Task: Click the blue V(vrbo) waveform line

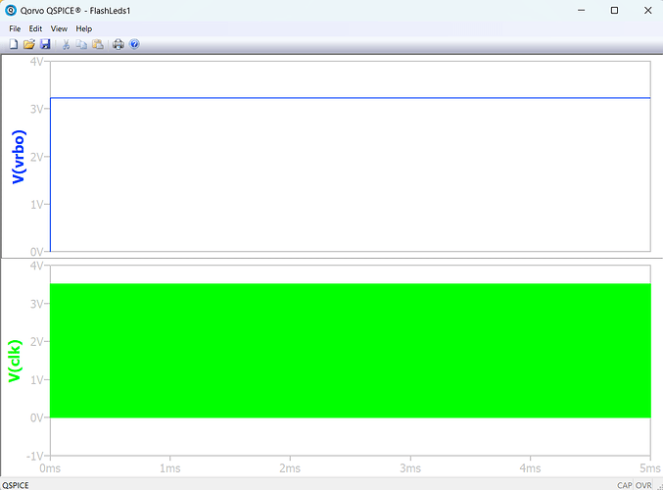Action: pos(350,98)
